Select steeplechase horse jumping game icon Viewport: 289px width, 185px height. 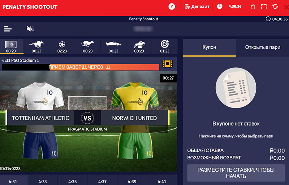139,47
